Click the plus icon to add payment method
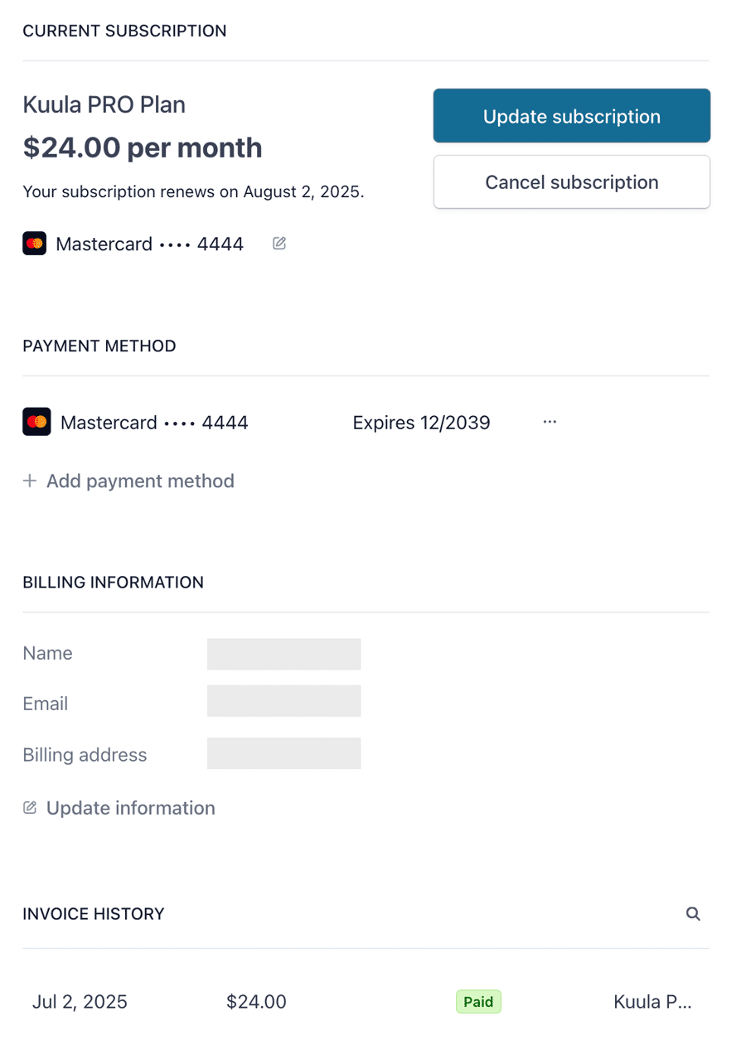Screen dimensions: 746x1040 click(30, 481)
